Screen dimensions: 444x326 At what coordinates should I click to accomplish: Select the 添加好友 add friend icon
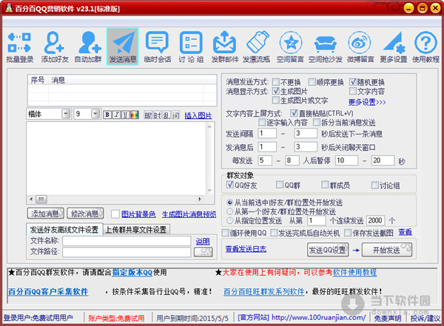pyautogui.click(x=55, y=47)
